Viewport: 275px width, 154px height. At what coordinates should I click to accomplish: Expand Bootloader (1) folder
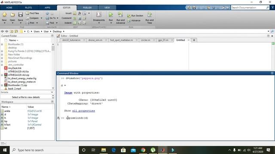pyautogui.click(x=2, y=44)
